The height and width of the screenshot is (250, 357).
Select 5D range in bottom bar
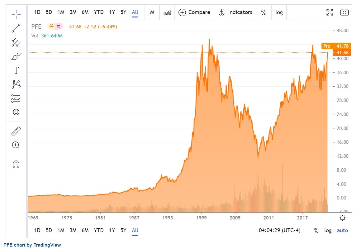tap(49, 230)
